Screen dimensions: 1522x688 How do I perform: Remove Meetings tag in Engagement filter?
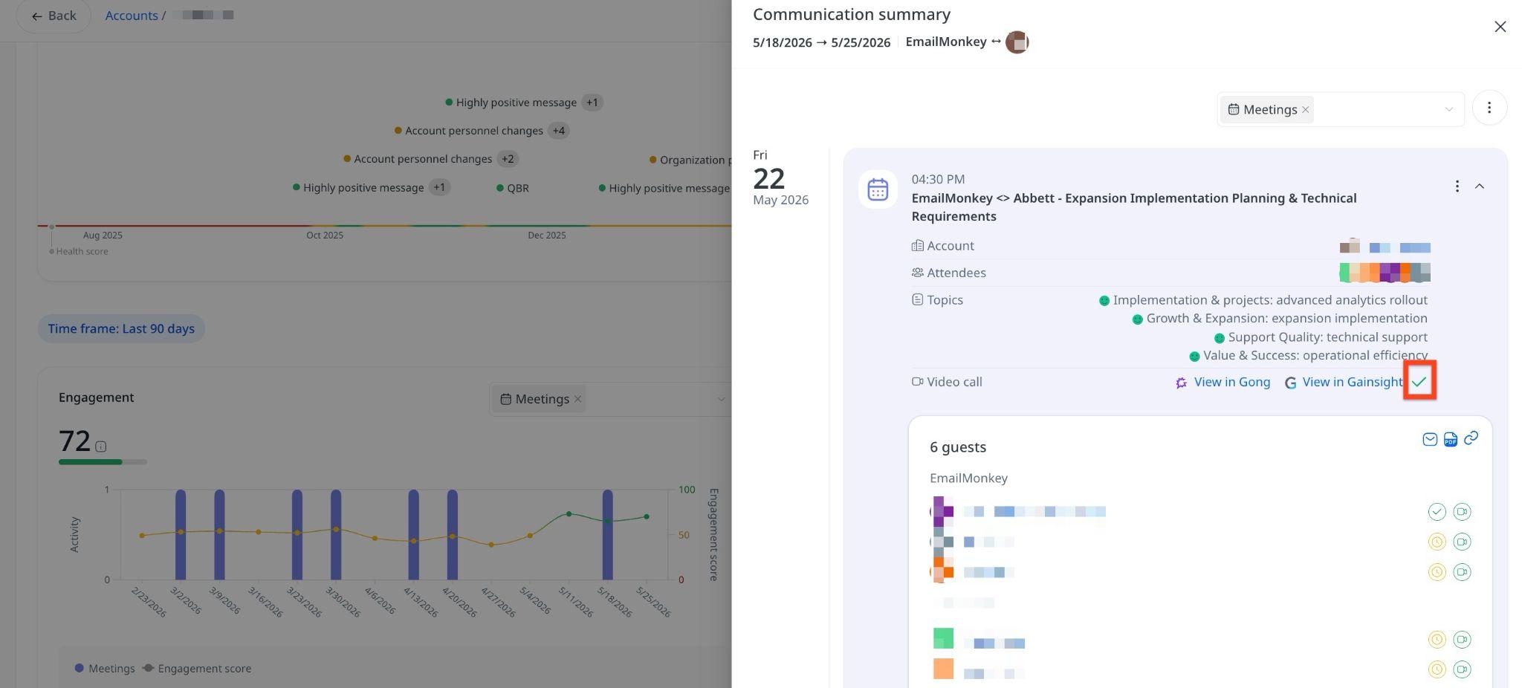pos(577,400)
